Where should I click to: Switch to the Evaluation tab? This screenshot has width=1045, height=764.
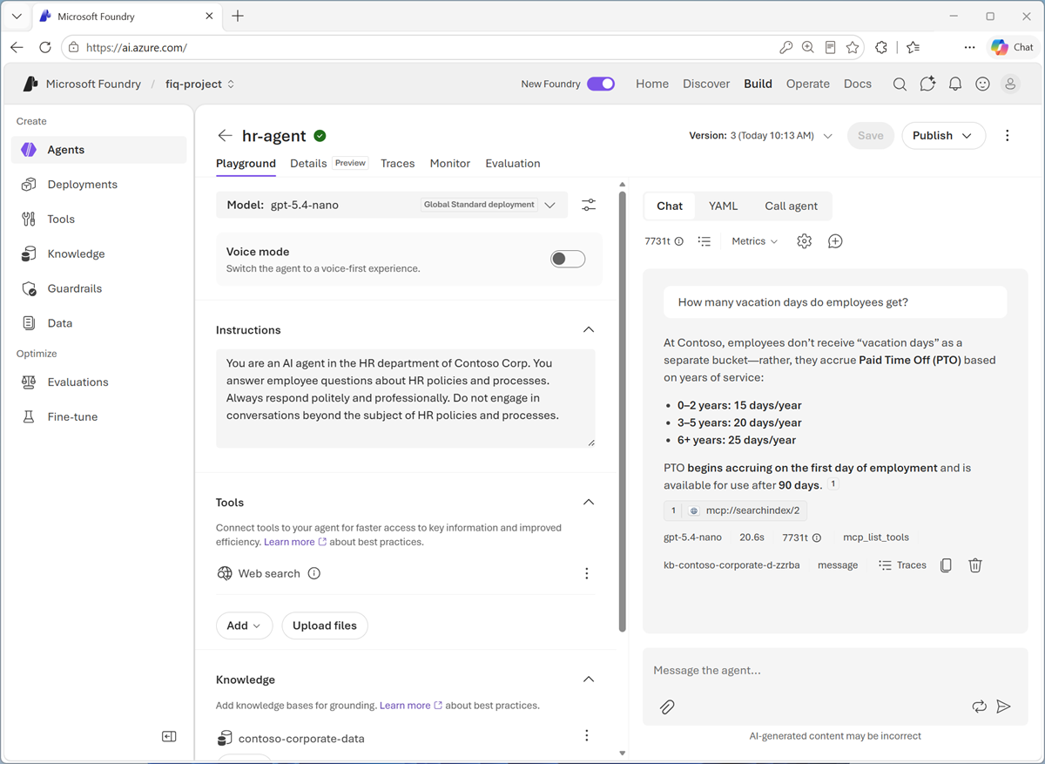coord(513,163)
